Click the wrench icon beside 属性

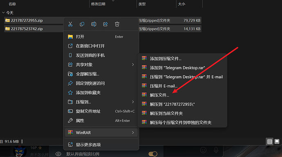pyautogui.click(x=70, y=121)
